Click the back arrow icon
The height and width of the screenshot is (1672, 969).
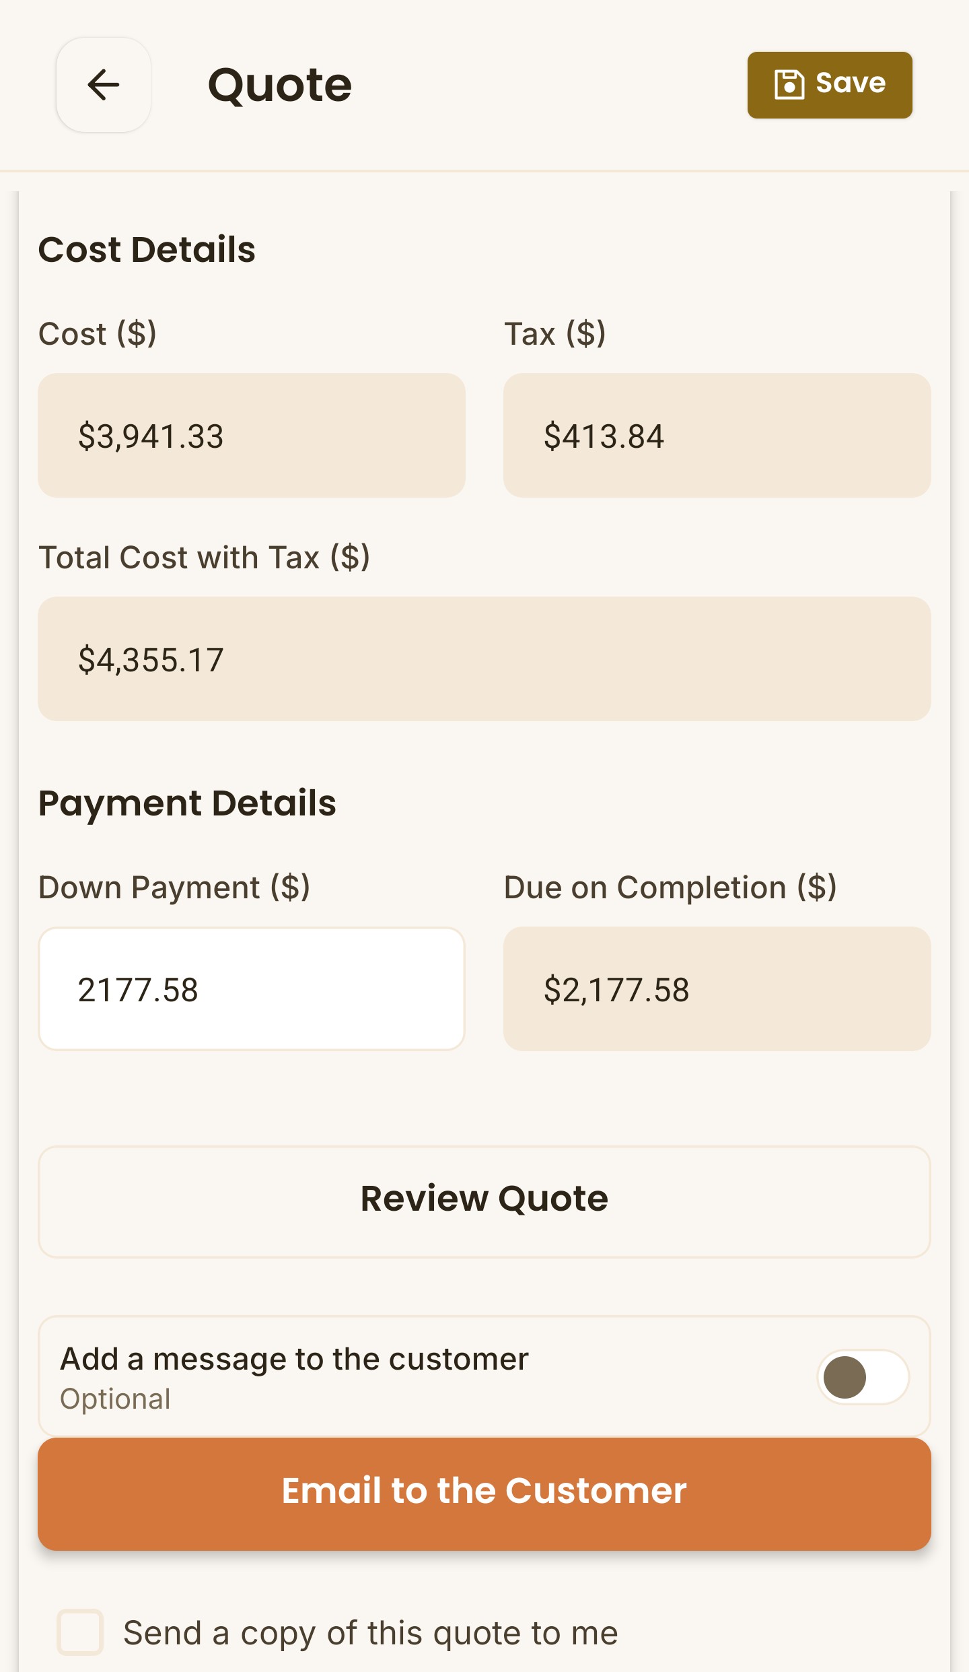click(x=103, y=85)
